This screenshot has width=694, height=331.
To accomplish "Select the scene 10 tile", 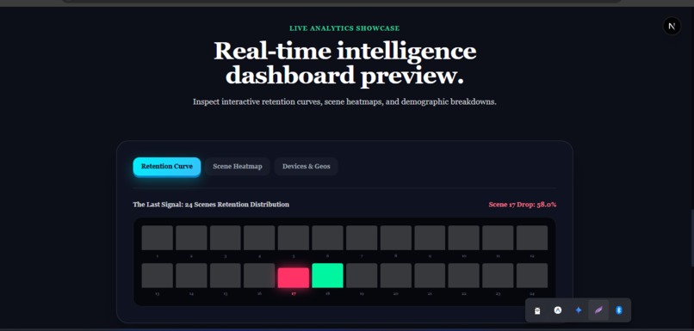I will [x=464, y=238].
